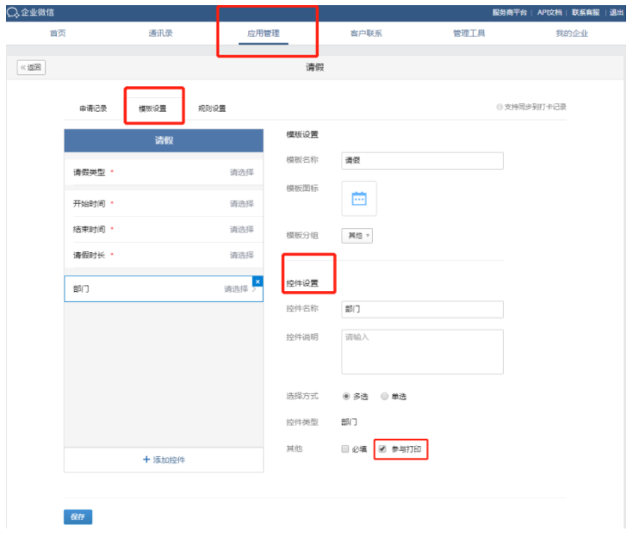Click the 请假 form preview header

pyautogui.click(x=164, y=140)
